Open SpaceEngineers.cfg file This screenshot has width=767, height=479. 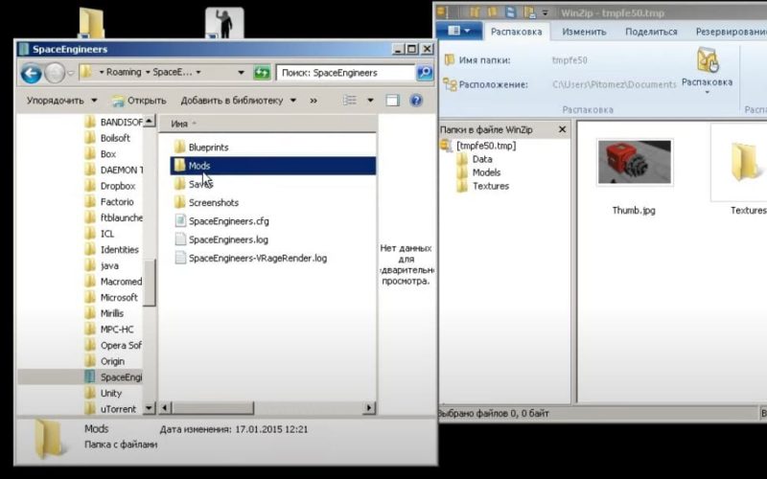click(228, 221)
